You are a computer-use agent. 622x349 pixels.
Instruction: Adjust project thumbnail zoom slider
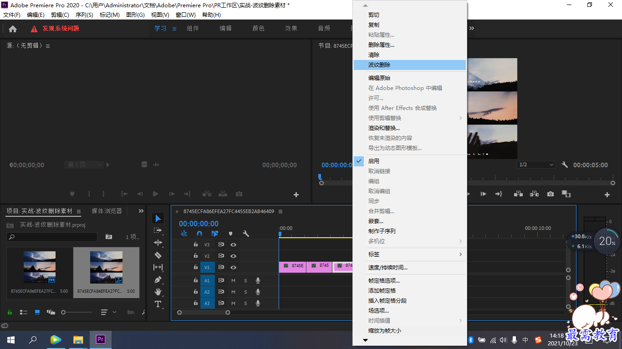(76, 312)
